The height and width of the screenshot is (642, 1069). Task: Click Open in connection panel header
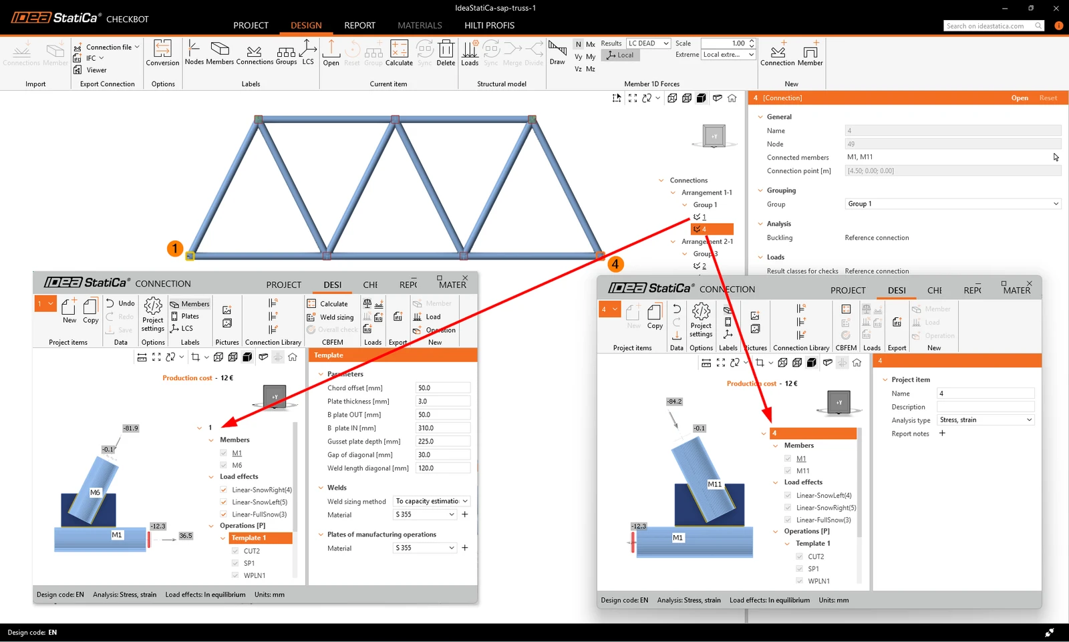point(1020,98)
